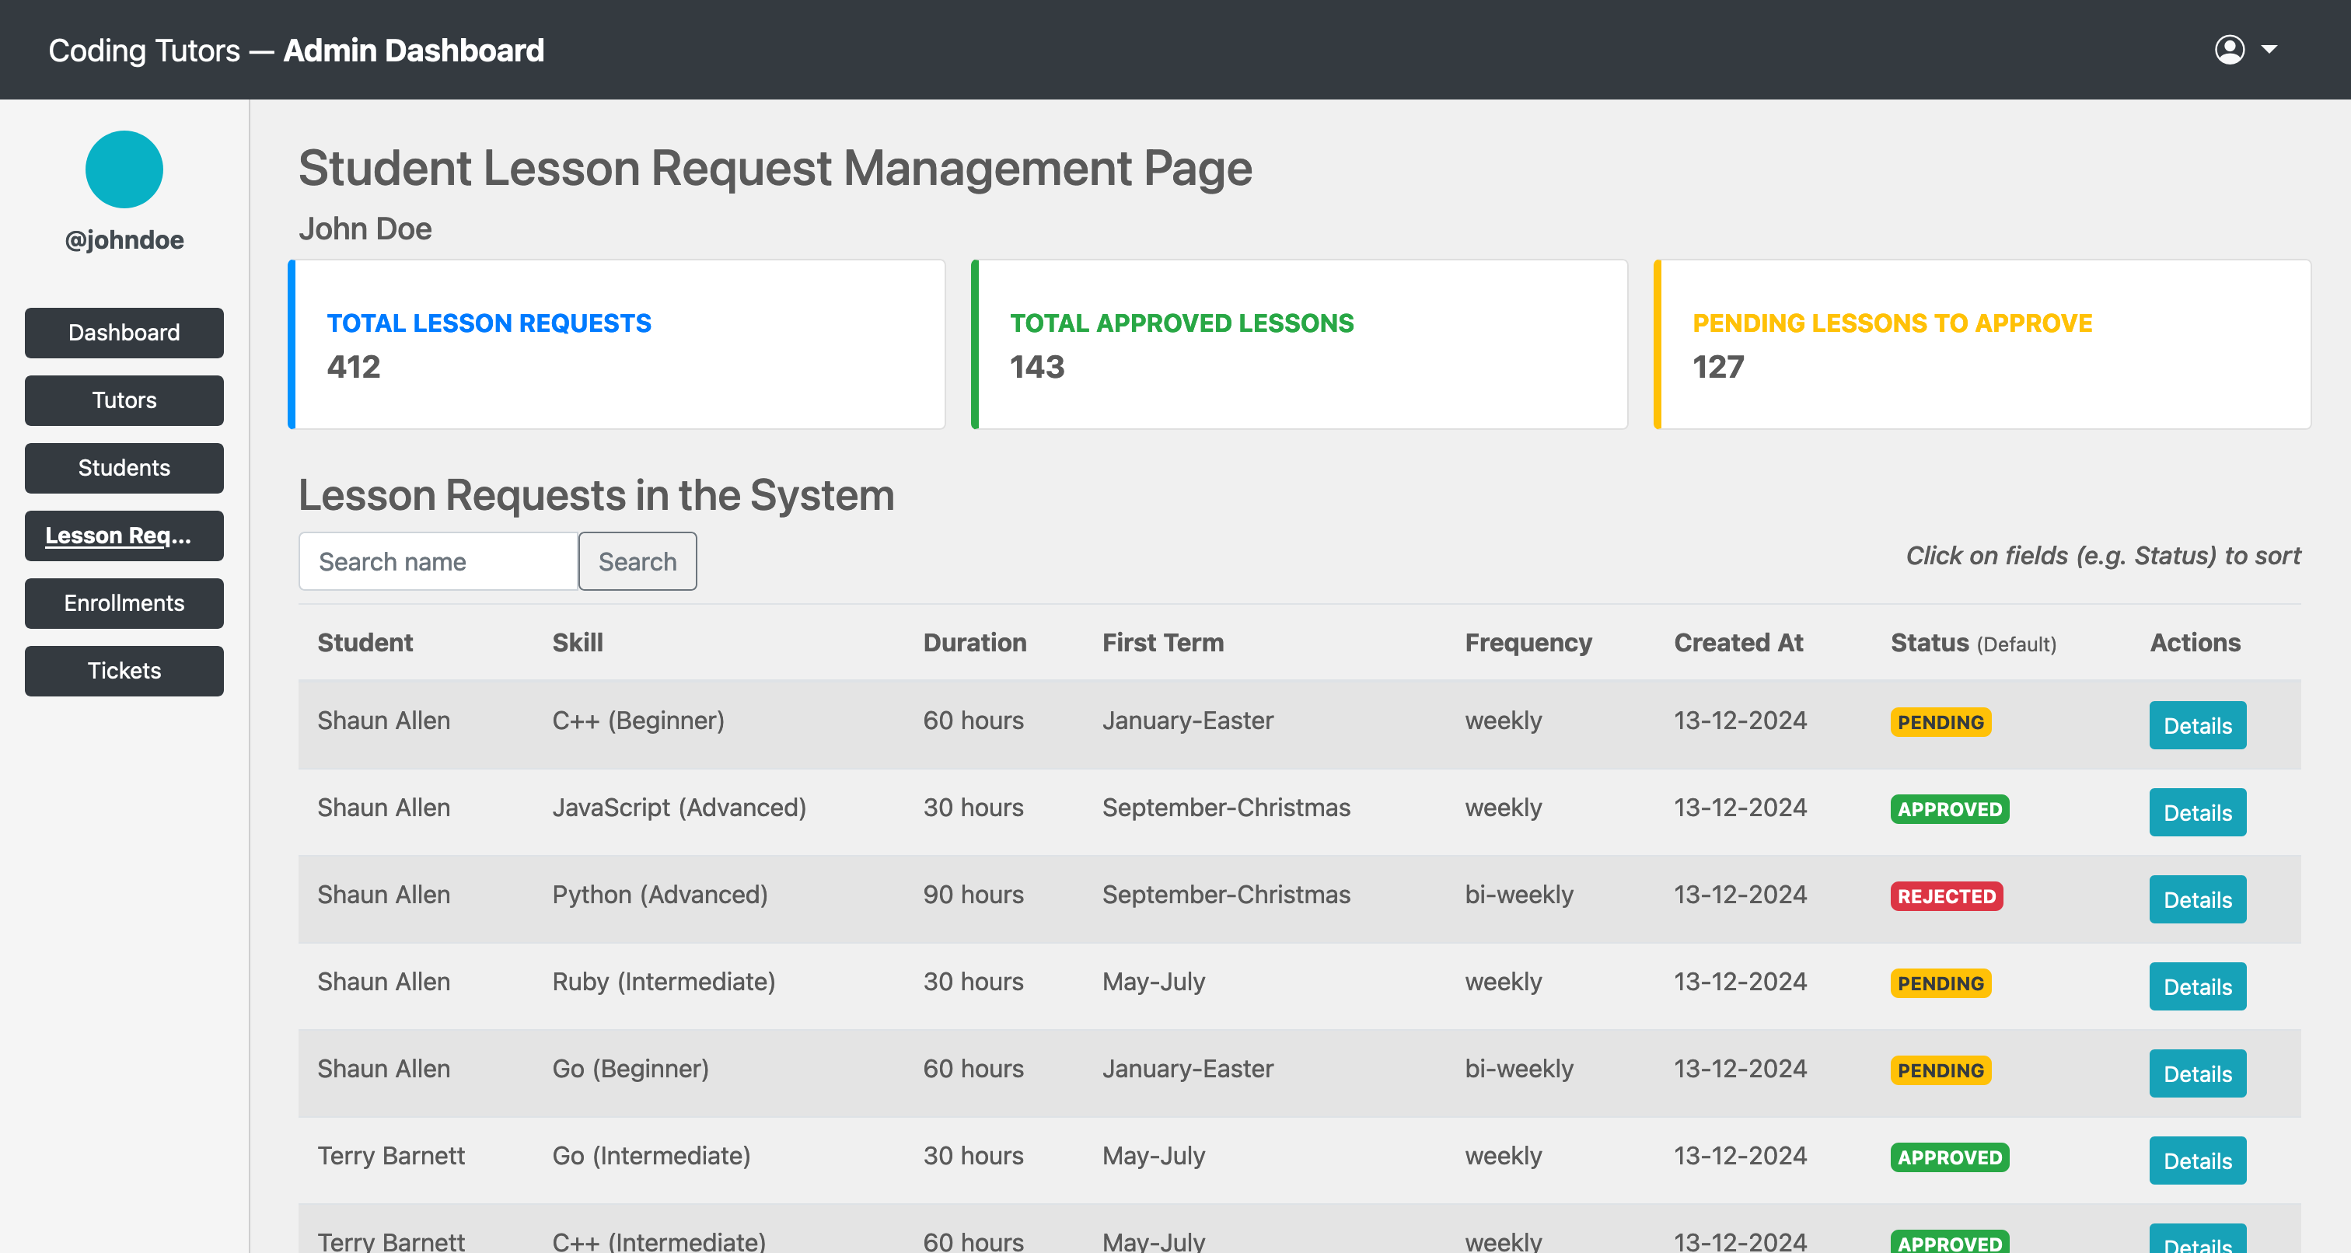Open the Dashboard sidebar menu item
The height and width of the screenshot is (1253, 2351).
coord(124,332)
